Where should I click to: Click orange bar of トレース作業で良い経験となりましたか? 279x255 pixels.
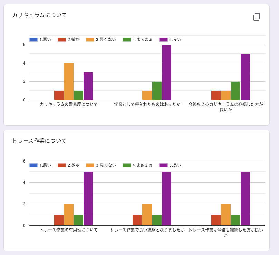tap(147, 215)
